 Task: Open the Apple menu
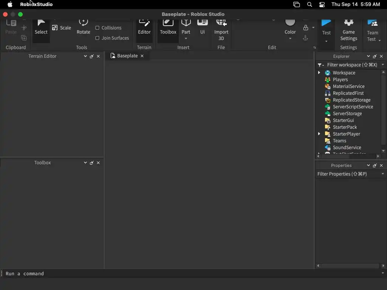(10, 4)
